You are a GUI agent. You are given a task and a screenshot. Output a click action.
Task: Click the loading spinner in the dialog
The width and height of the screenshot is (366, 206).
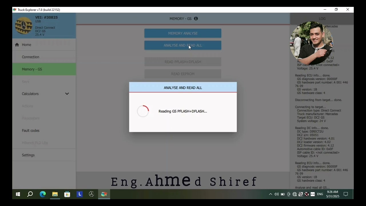tap(143, 111)
